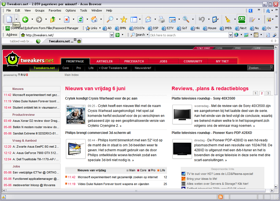This screenshot has width=280, height=201.
Task: Click the horizontal scrollbar thumb of the page
Action: coord(136,191)
